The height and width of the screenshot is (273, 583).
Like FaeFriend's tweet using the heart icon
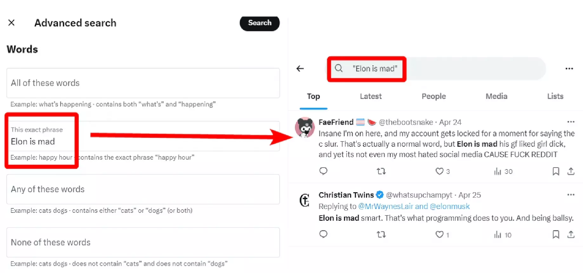440,171
